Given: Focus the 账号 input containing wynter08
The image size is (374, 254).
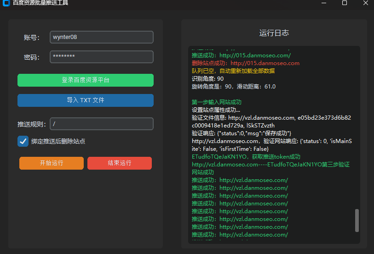Looking at the screenshot, I should (x=102, y=37).
